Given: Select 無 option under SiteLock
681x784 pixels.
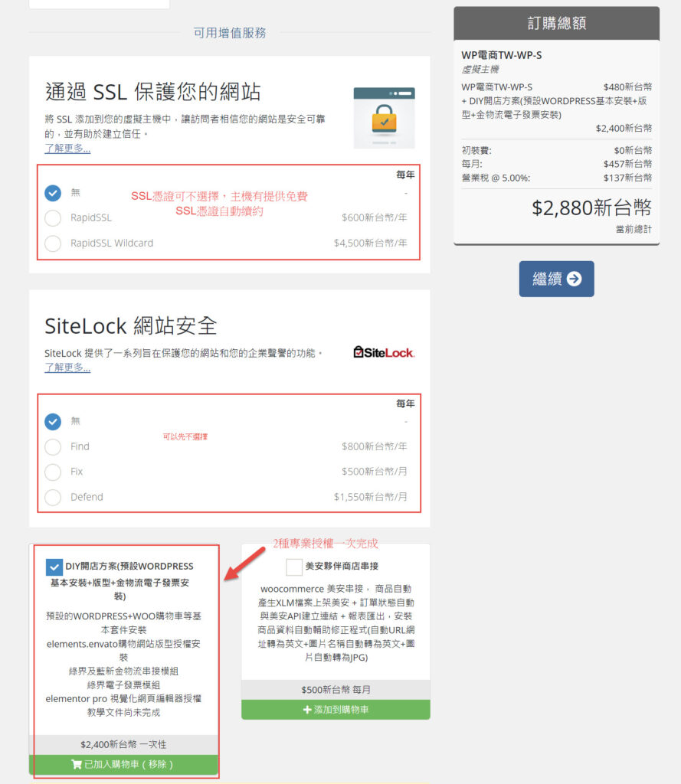Looking at the screenshot, I should (53, 422).
